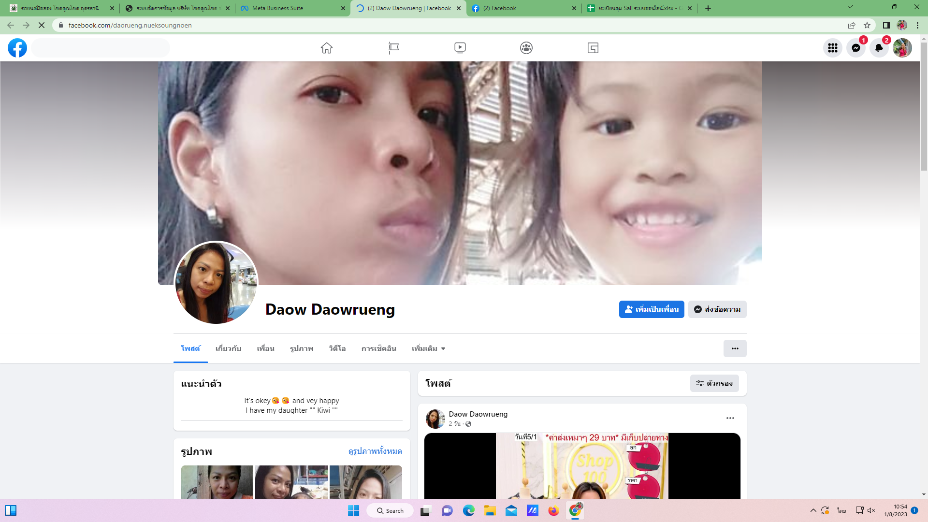Click the ส่งข้อความ message button
928x522 pixels.
point(717,309)
